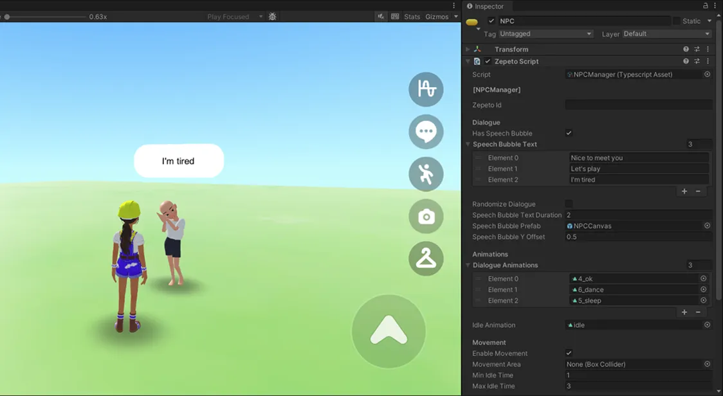Click Speech Bubble Text size field
The height and width of the screenshot is (396, 723).
click(699, 144)
